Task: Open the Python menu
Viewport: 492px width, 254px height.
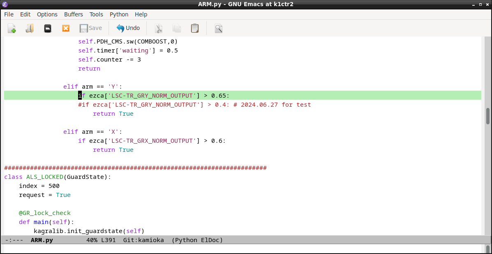Action: coord(119,14)
